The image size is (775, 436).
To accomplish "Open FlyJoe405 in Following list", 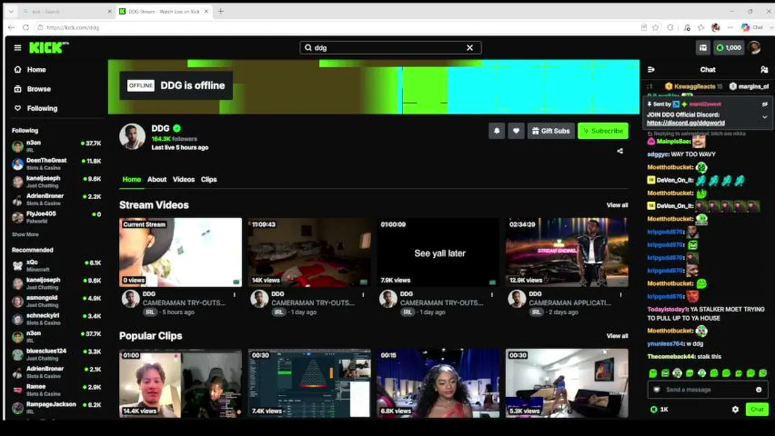I will tap(56, 217).
